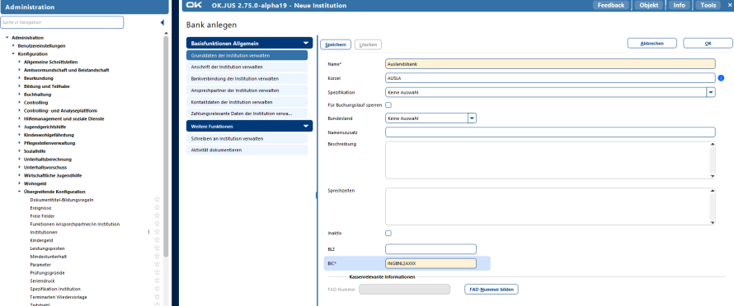This screenshot has width=734, height=306.
Task: Star the Prüfungsgründe entry
Action: (x=158, y=272)
